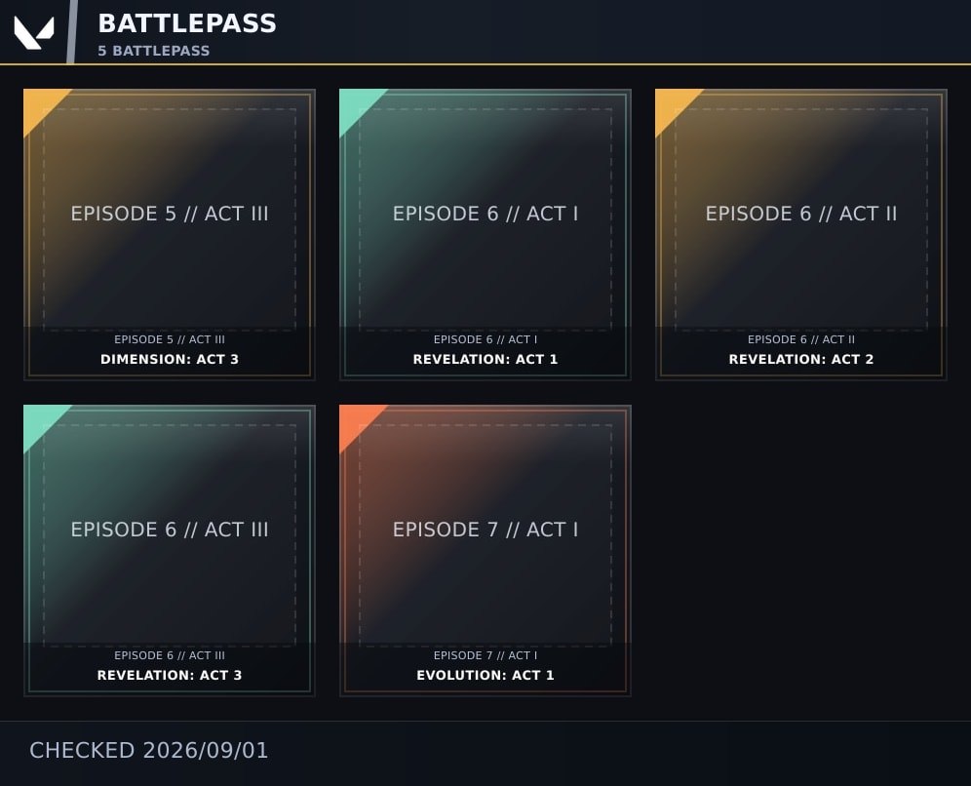Click the orange corner tag on Episode 6 Act II
Screen dimensions: 971x786
672,105
